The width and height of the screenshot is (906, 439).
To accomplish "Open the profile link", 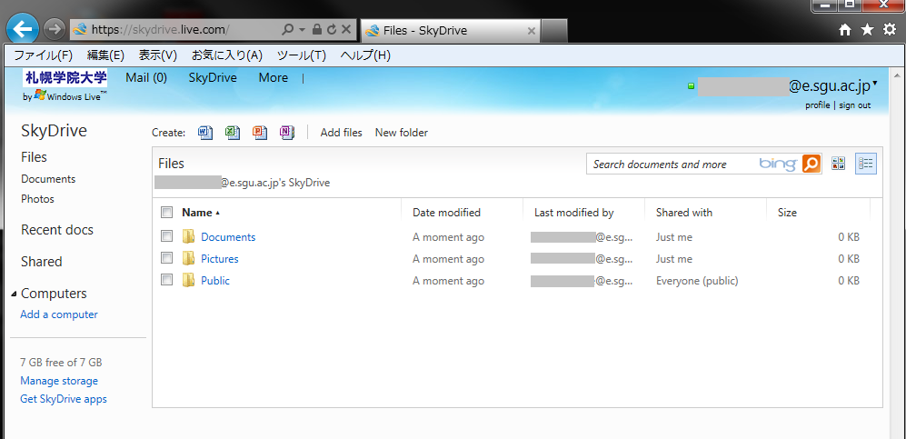I will [818, 105].
